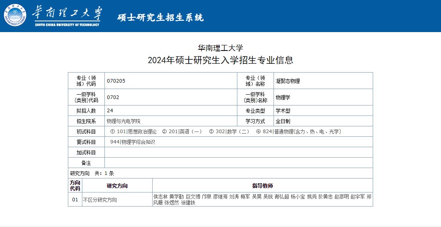Click advisor name 吴锐

[268, 197]
